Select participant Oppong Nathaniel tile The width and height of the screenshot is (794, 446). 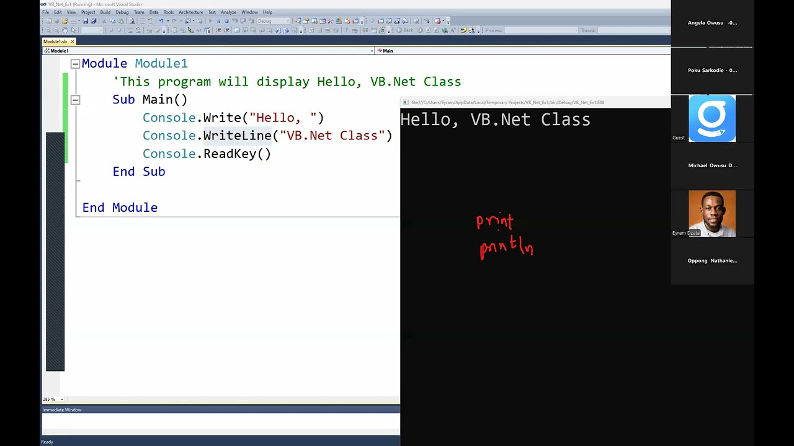pyautogui.click(x=712, y=261)
